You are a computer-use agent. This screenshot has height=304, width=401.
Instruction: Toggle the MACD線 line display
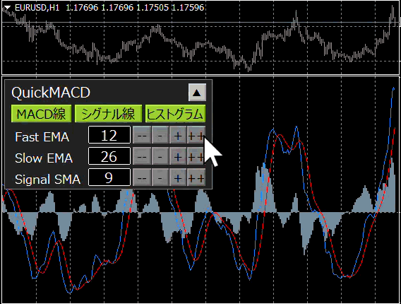click(41, 113)
